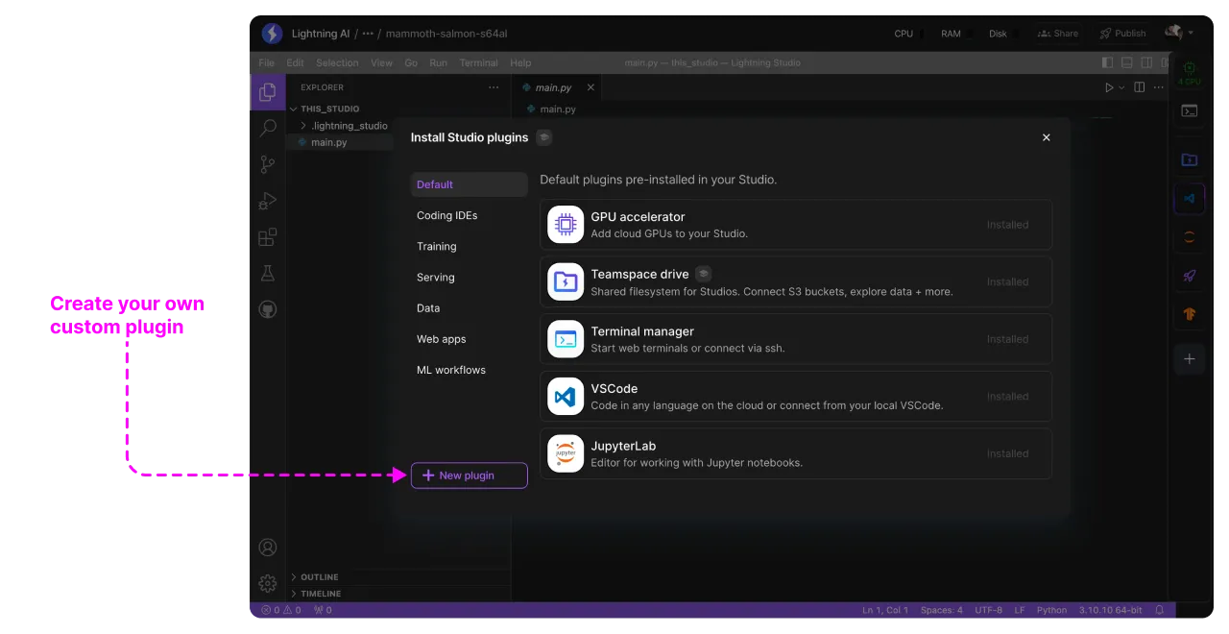
Task: Open editor More Actions ellipsis
Action: tap(1160, 87)
